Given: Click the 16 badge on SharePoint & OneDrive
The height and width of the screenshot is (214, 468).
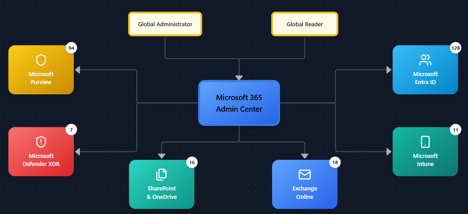Looking at the screenshot, I should (192, 162).
